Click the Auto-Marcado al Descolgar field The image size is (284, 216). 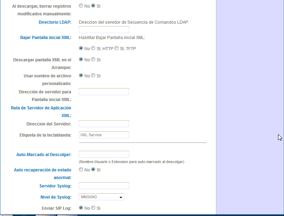tap(104, 154)
